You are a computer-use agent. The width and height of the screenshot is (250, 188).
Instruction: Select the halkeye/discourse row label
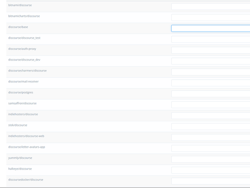coord(20,169)
